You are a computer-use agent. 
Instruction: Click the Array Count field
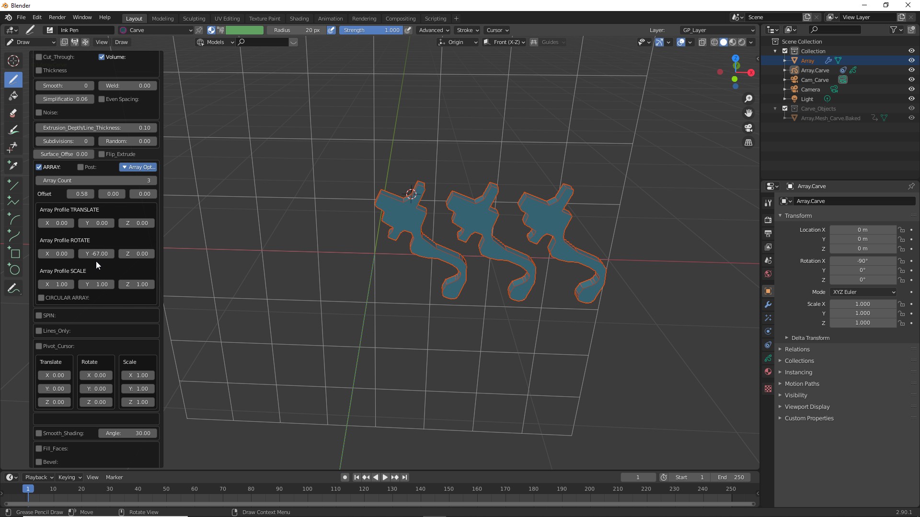[96, 180]
